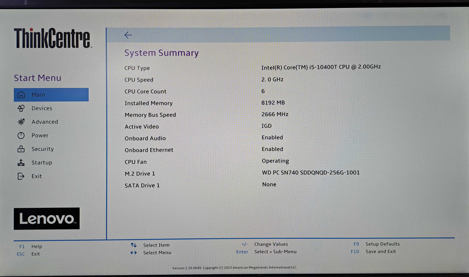469x277 pixels.
Task: Click the 2.0 GHz value
Action: tap(272, 80)
